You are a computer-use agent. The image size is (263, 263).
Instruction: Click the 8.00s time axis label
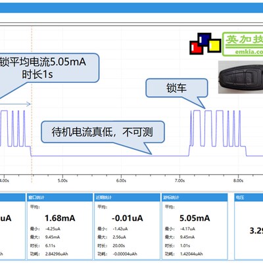[x=238, y=181]
